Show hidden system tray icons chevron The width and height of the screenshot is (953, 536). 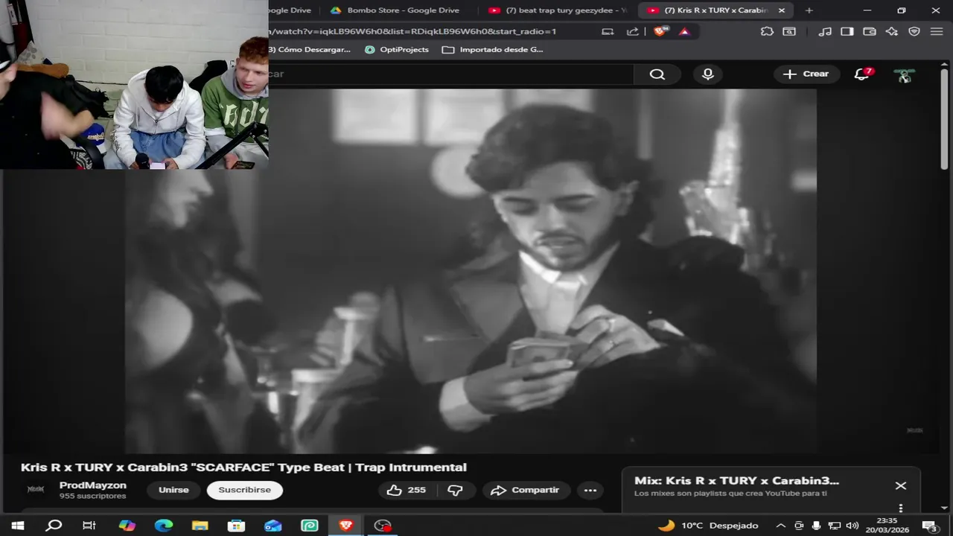(781, 526)
